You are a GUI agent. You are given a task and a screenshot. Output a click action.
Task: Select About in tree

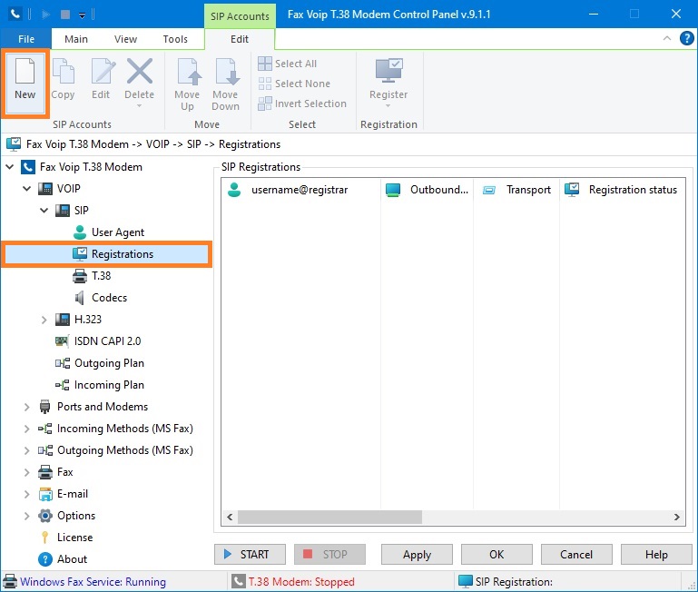72,559
